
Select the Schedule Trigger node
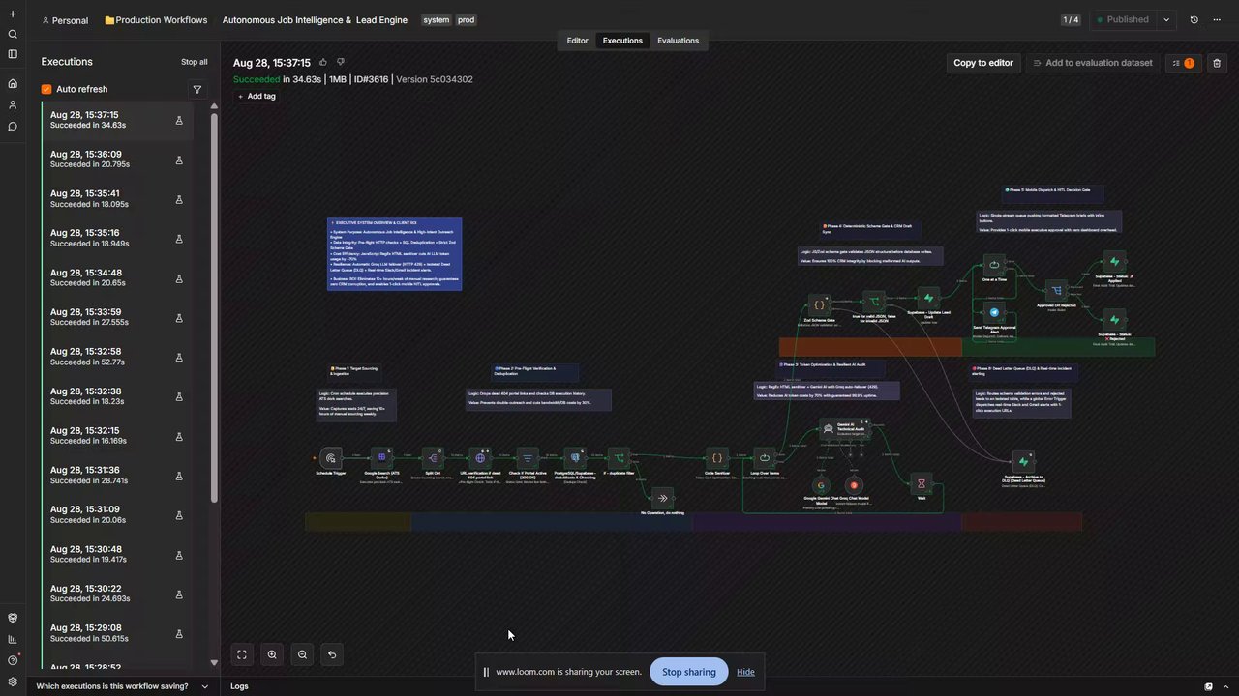(331, 458)
